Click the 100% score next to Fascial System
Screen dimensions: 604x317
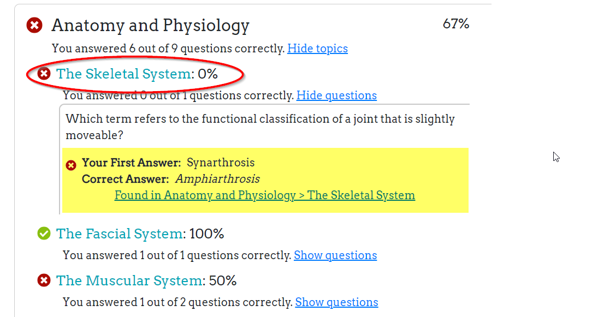coord(206,234)
